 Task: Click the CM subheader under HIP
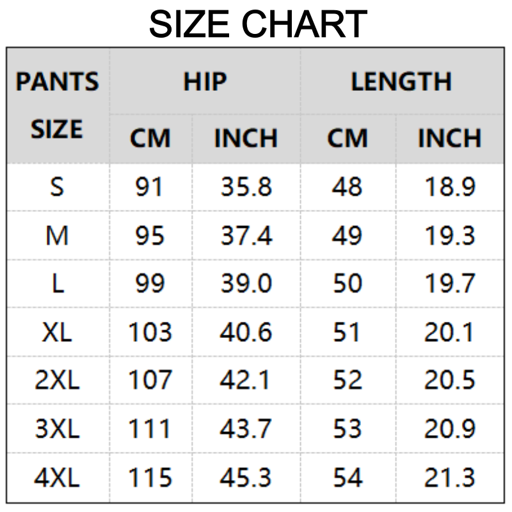150,138
